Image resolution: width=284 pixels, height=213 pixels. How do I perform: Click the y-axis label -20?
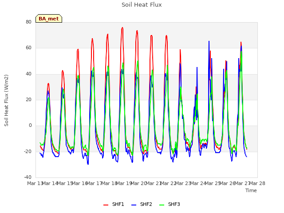(28, 151)
